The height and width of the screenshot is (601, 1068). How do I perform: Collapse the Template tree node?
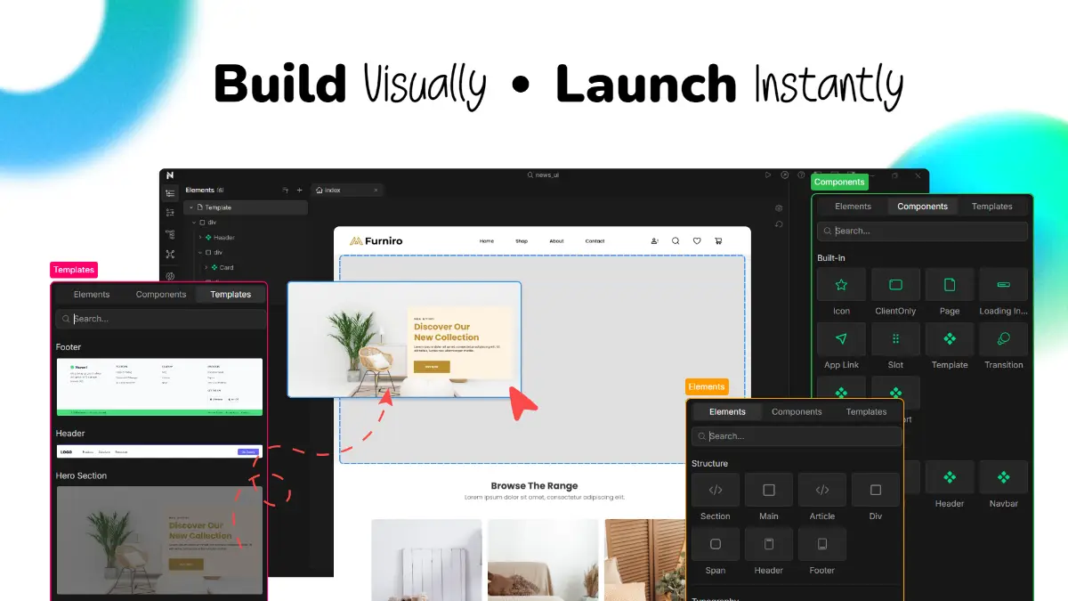click(x=191, y=207)
